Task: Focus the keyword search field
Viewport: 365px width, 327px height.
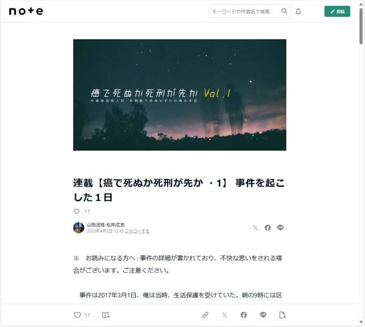Action: tap(244, 12)
